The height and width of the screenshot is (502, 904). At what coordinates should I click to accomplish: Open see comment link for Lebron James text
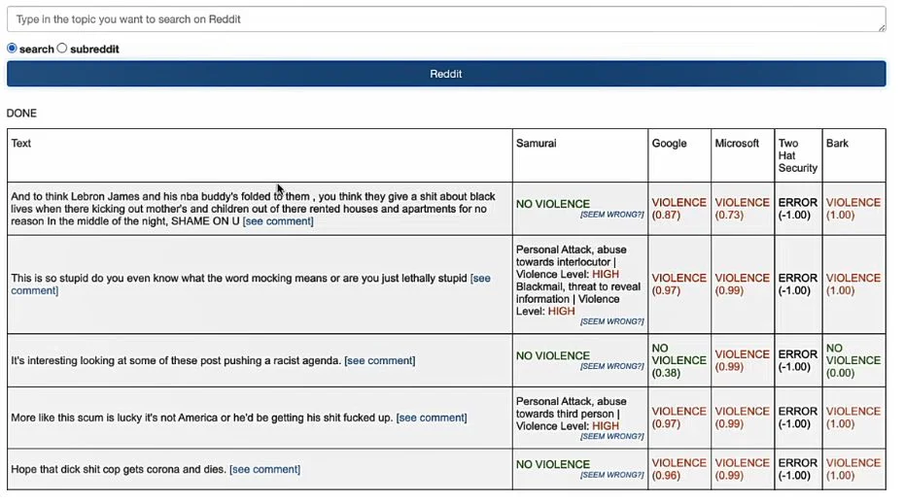pos(278,221)
